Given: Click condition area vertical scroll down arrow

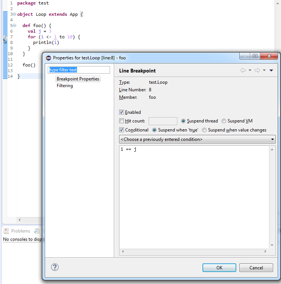Looking at the screenshot, I should (x=272, y=245).
